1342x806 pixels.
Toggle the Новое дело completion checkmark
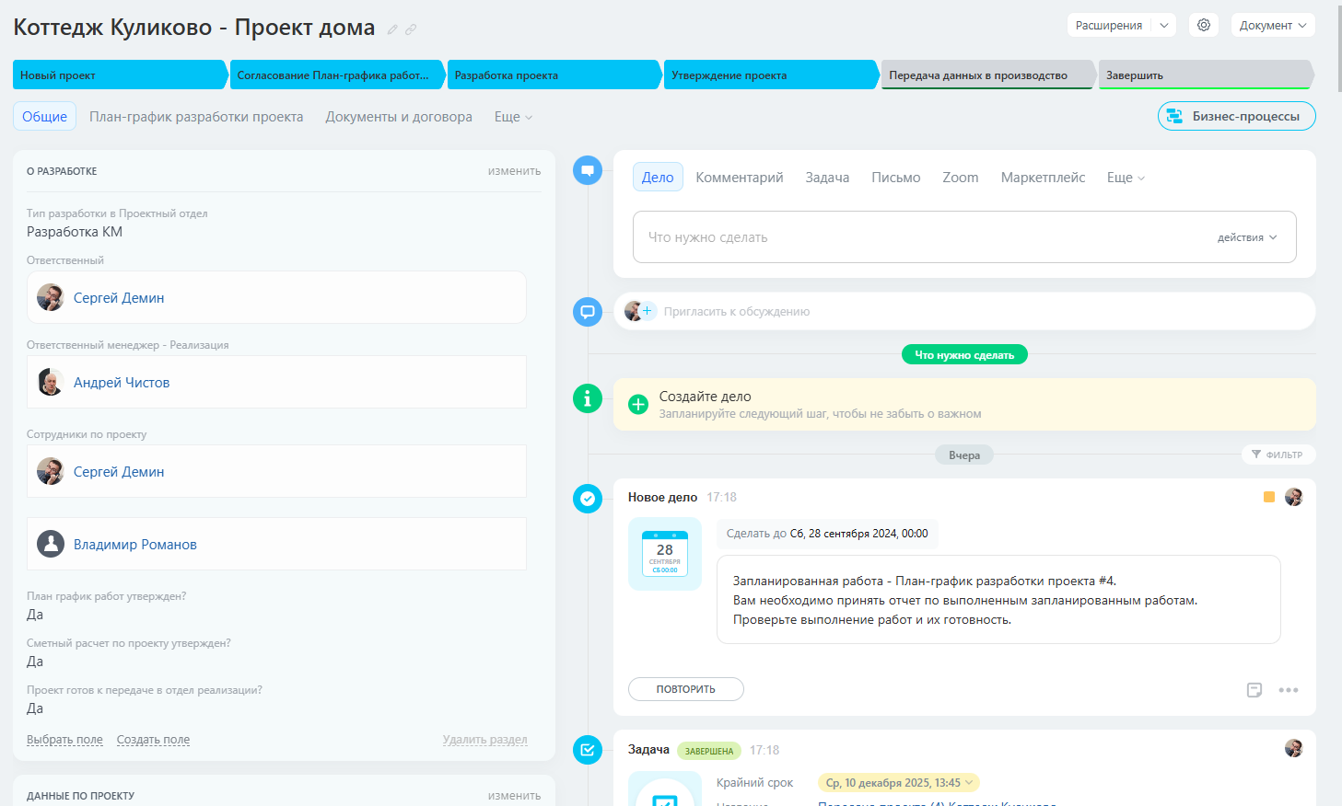pyautogui.click(x=588, y=499)
